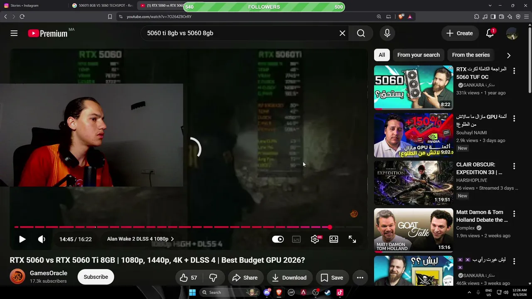Seek in the red video progress bar

pyautogui.click(x=188, y=227)
